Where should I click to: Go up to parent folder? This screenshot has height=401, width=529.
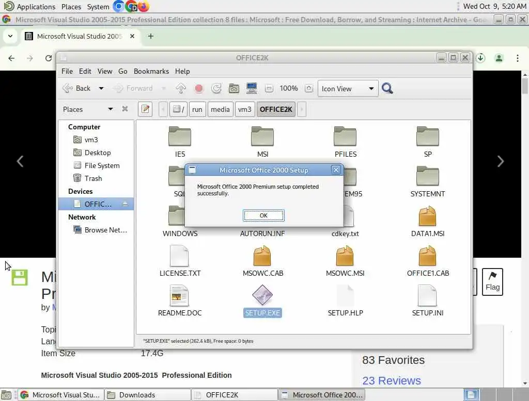click(181, 88)
